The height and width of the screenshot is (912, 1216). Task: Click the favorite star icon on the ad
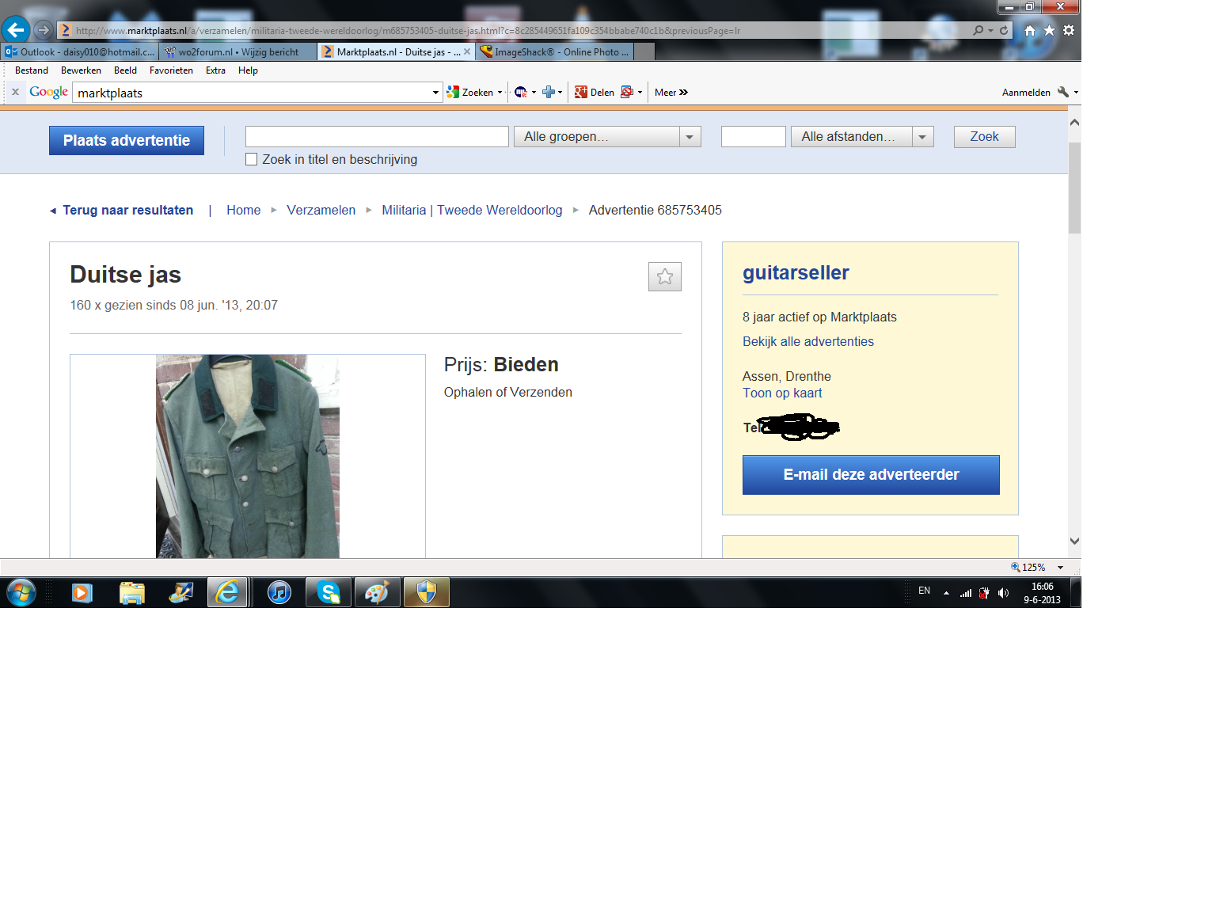664,276
